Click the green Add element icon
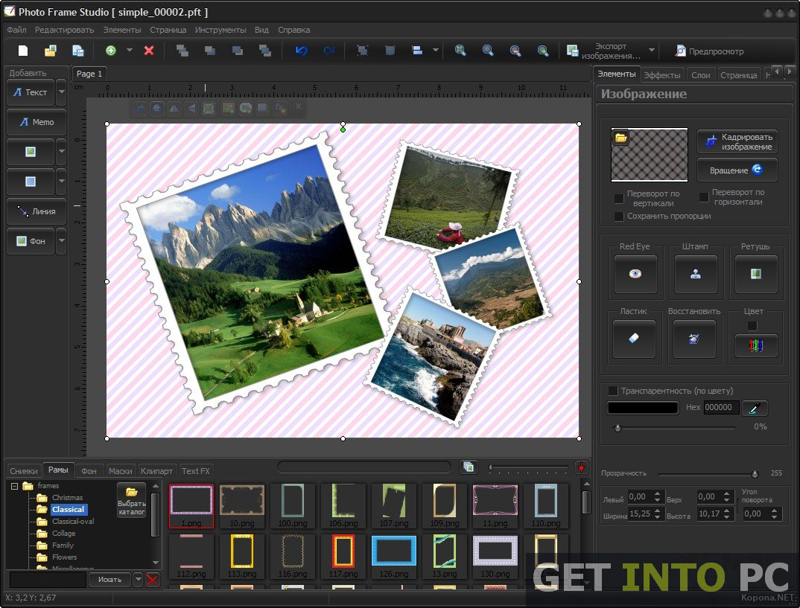800x608 pixels. [111, 51]
